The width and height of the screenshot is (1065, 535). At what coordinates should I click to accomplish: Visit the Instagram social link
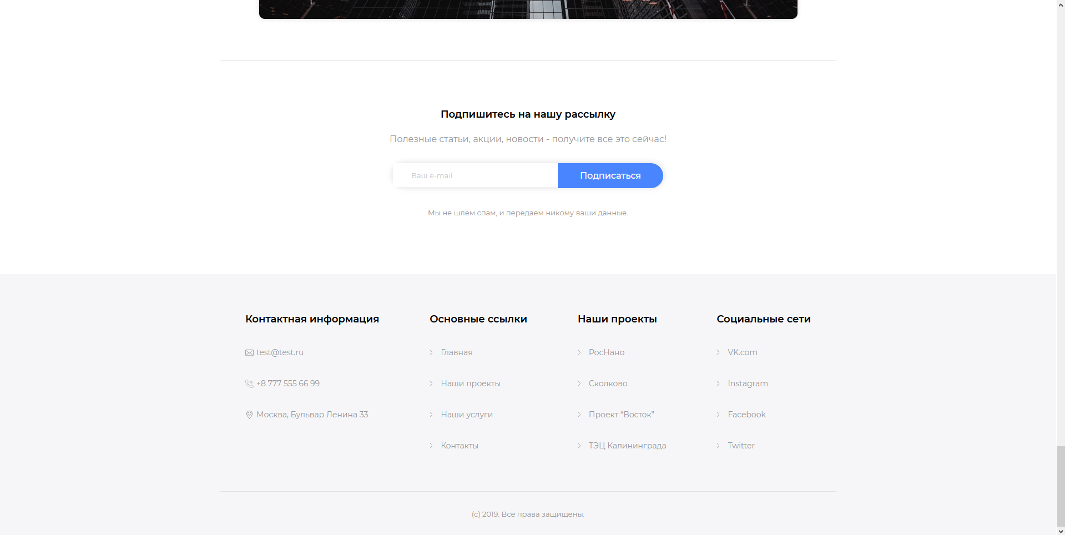point(748,383)
